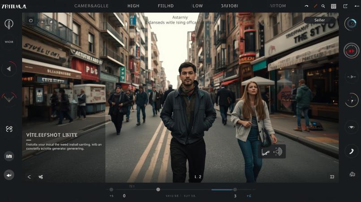Screen dimensions: 361x202
Task: Click the right slider handle on blue segment
Action: pyautogui.click(x=235, y=189)
